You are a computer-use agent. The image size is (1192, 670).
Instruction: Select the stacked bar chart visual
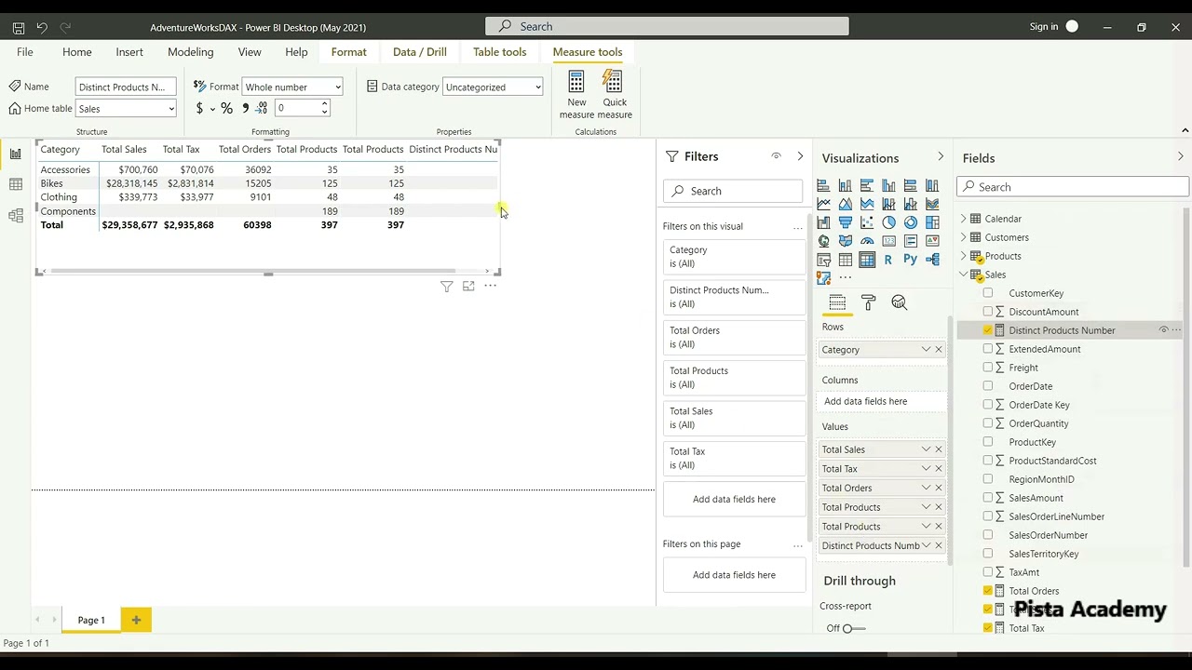[x=823, y=185]
